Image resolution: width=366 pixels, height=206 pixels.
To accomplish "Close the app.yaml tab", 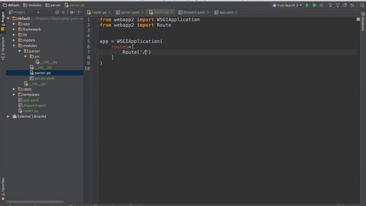I will click(x=236, y=13).
